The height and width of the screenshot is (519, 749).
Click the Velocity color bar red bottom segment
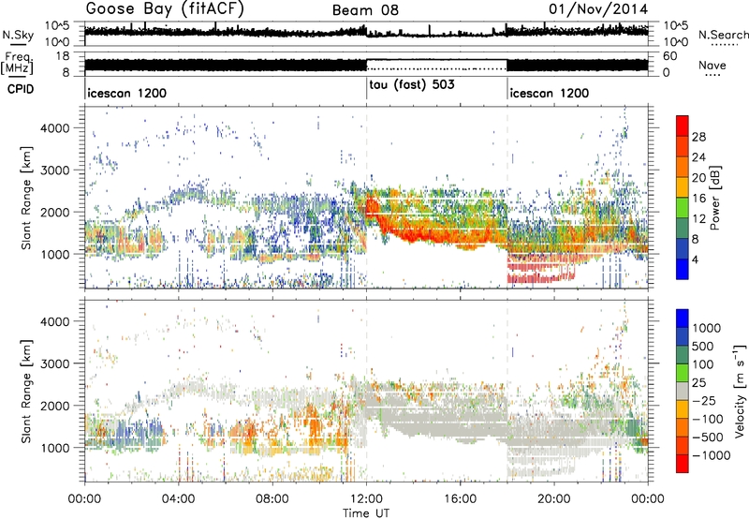point(683,464)
